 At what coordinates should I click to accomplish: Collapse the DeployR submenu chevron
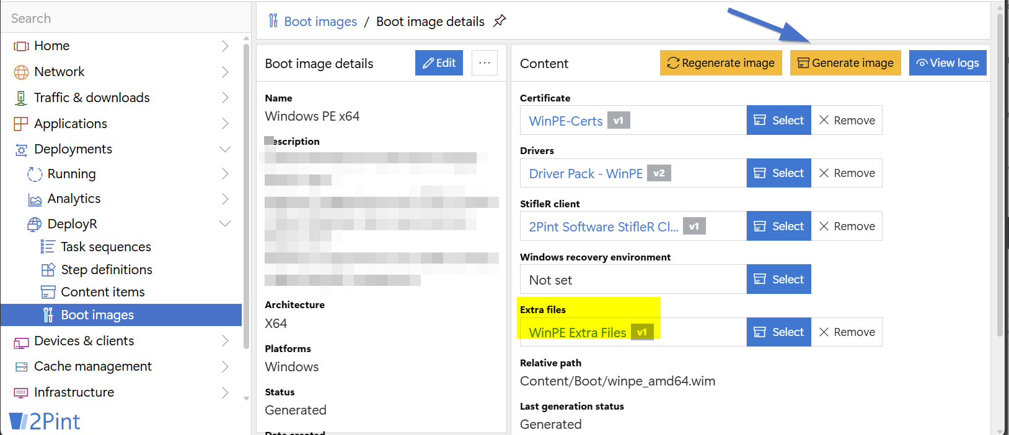pyautogui.click(x=225, y=224)
